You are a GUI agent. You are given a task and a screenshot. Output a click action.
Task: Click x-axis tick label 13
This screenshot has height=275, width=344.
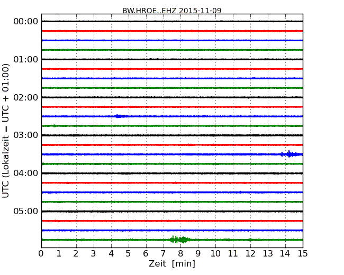pyautogui.click(x=268, y=254)
